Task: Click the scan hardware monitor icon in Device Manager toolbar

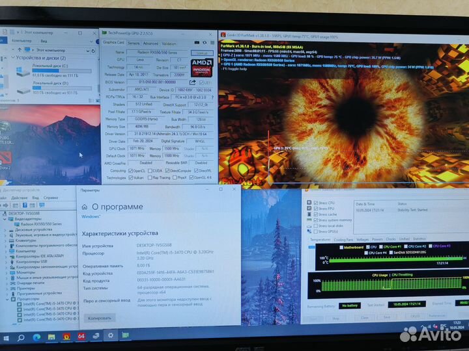Action: click(42, 205)
